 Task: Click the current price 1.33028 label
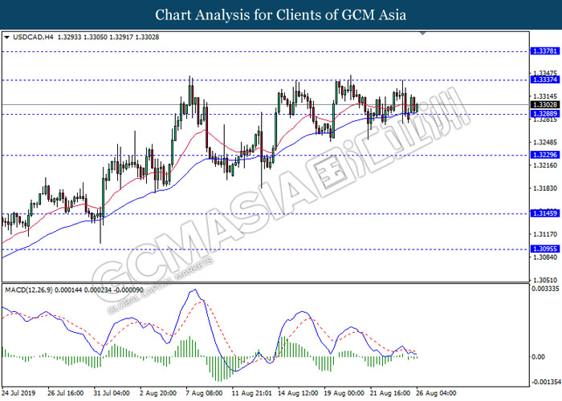point(545,104)
